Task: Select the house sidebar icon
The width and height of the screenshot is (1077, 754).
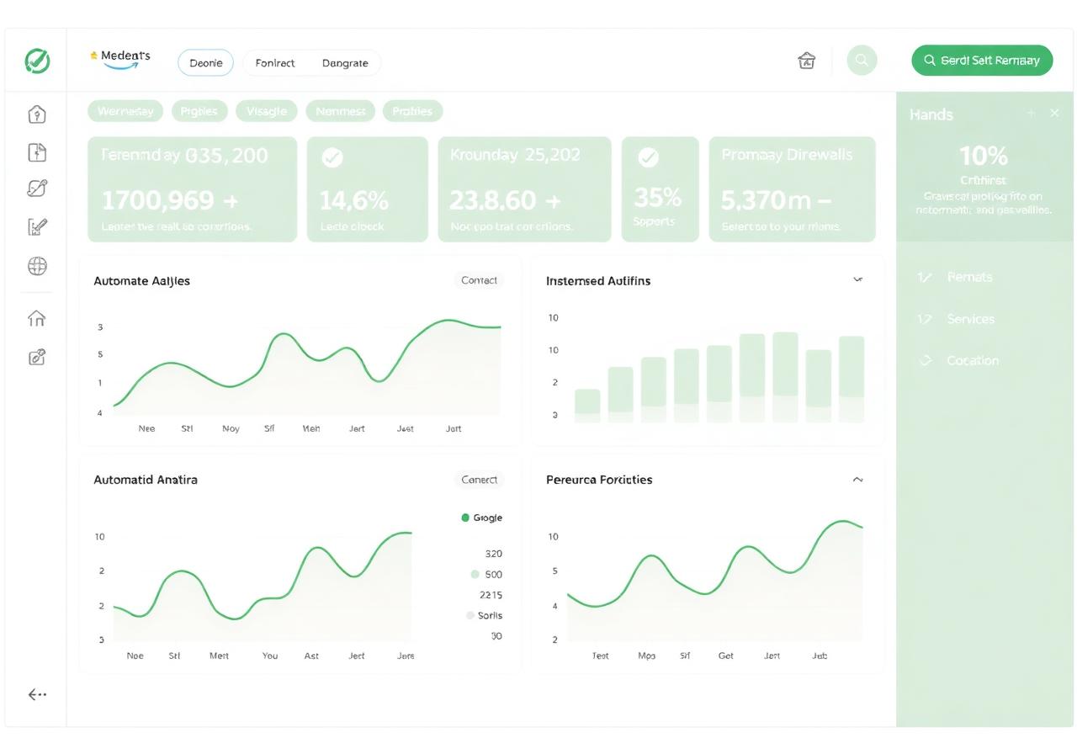Action: pos(37,318)
